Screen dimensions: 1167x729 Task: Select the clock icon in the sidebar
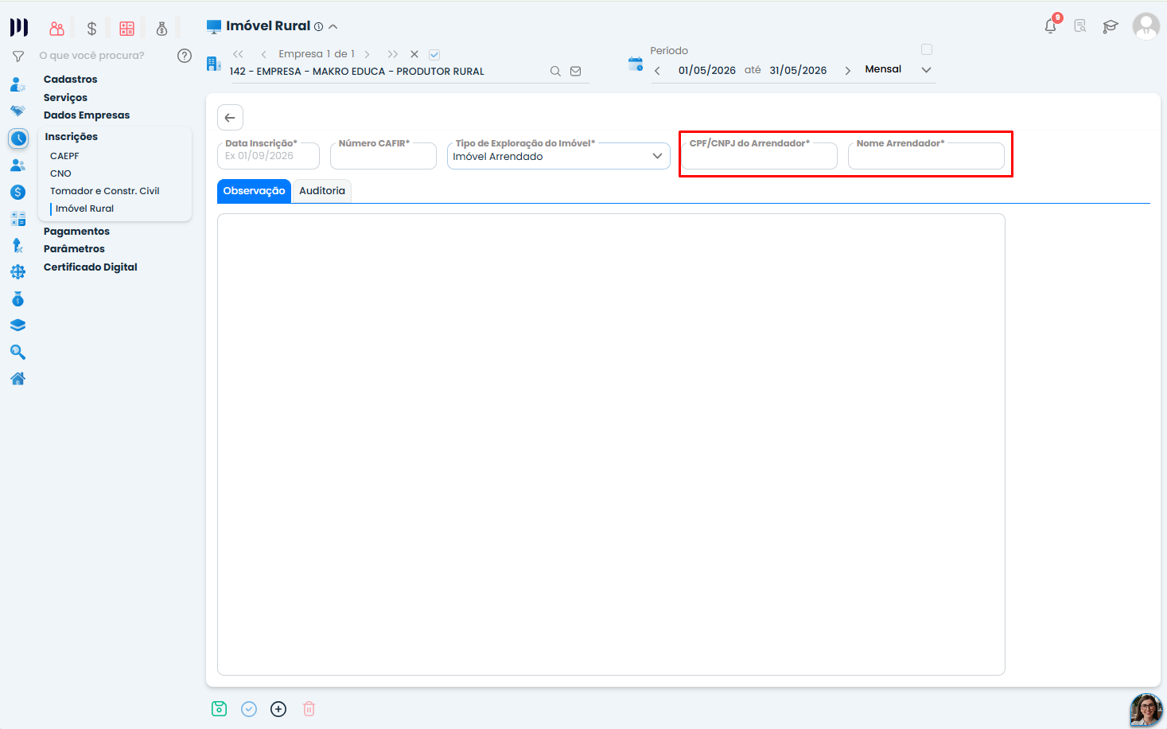[x=18, y=138]
